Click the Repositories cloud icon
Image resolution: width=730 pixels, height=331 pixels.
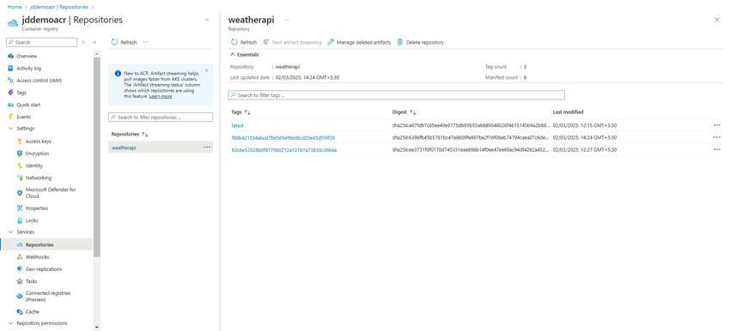[x=20, y=244]
